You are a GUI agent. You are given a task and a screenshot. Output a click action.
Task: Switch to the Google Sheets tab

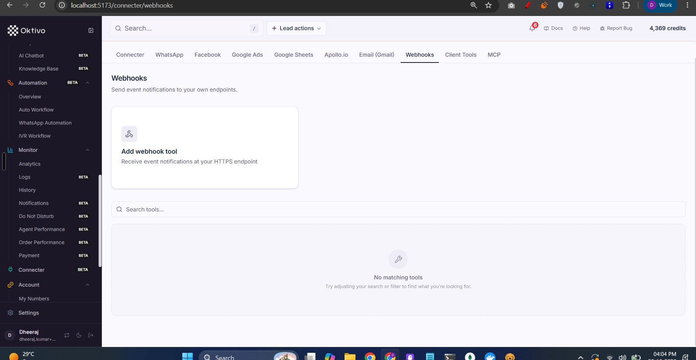coord(294,55)
